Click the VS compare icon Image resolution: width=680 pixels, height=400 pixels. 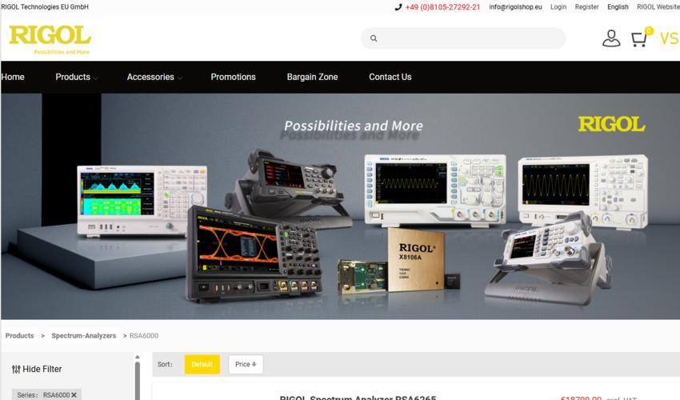[x=669, y=38]
